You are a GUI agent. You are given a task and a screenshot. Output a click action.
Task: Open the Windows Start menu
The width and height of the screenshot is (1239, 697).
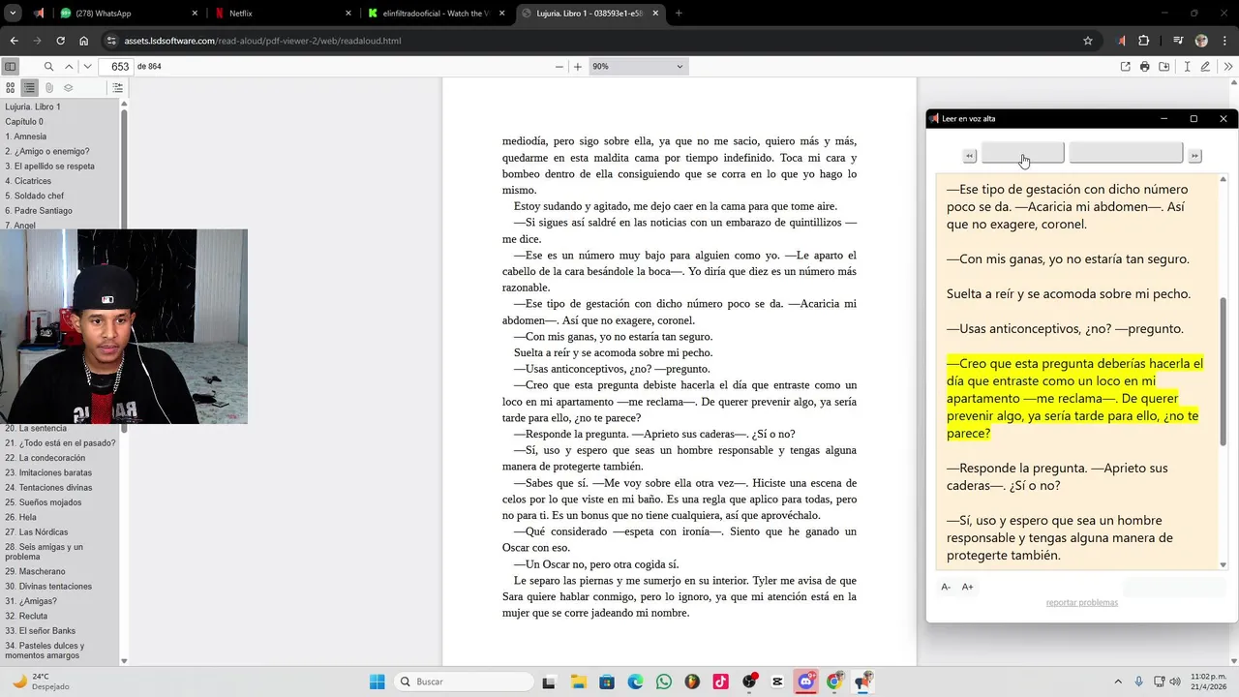click(377, 682)
